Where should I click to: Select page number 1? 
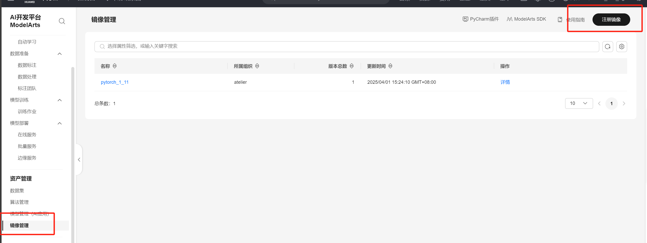click(612, 104)
